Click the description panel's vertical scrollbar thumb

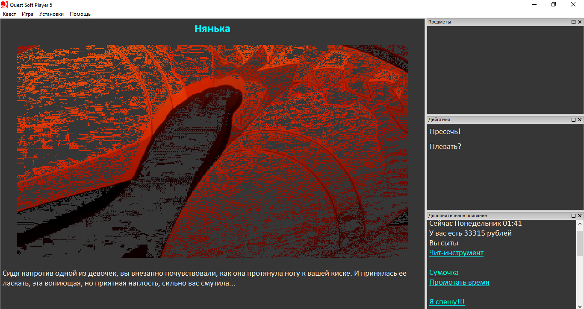(580, 243)
